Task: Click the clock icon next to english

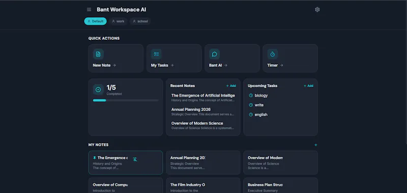Action: [x=251, y=115]
